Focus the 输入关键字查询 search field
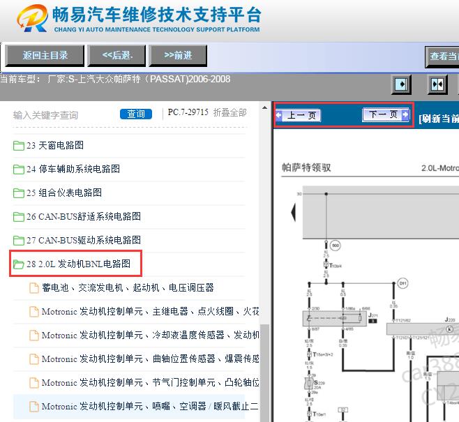 pos(45,115)
